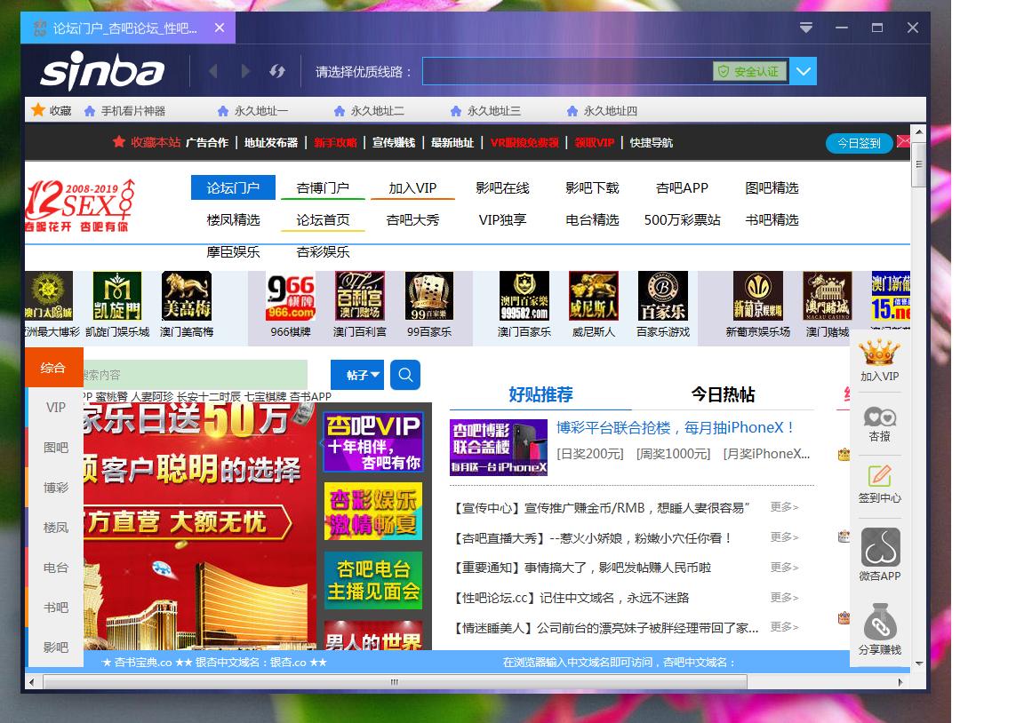Click the 99百家乐 cards icon
The image size is (1024, 723).
point(429,296)
